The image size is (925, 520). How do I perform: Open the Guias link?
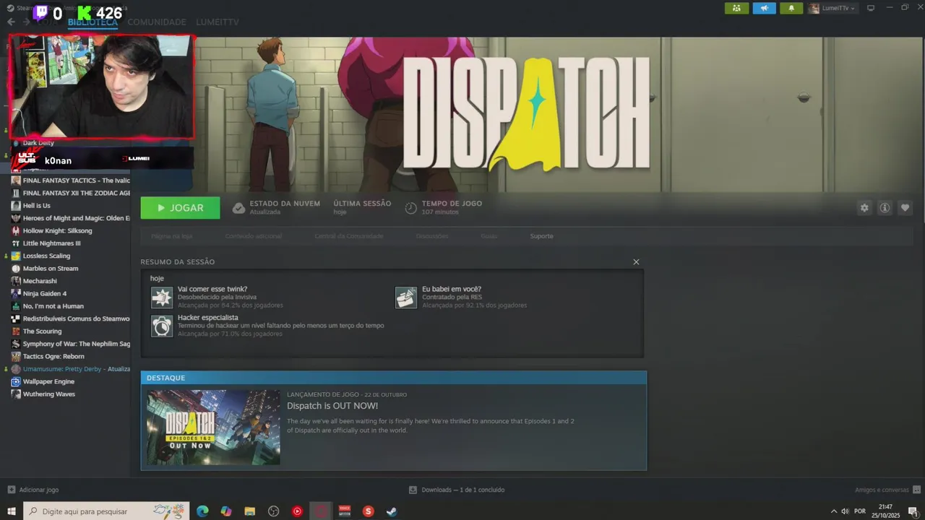(489, 236)
